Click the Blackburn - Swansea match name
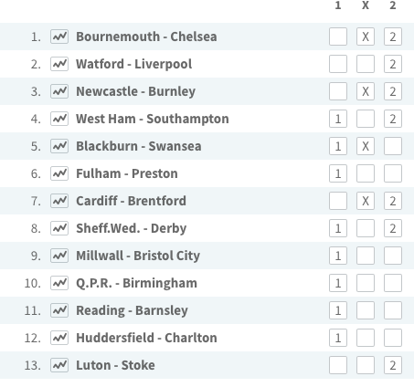Viewport: 414px width, 387px height. coord(139,146)
